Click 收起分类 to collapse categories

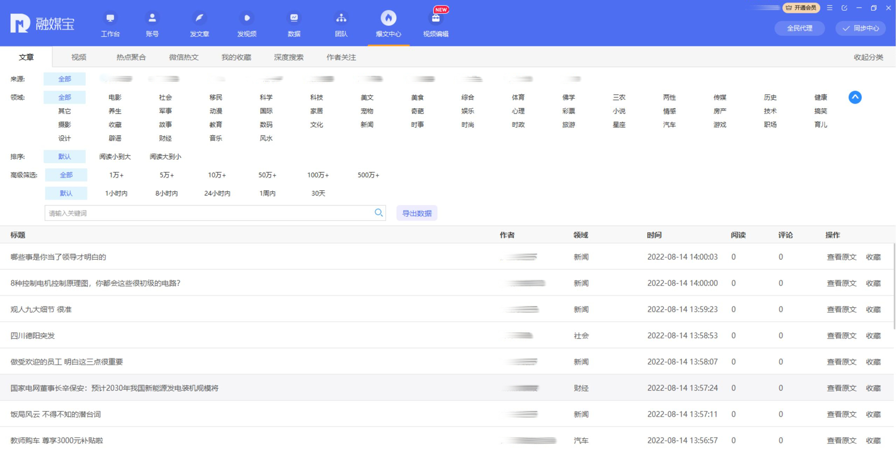click(x=868, y=57)
